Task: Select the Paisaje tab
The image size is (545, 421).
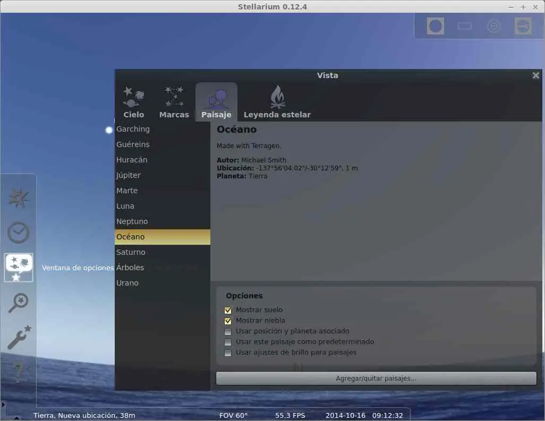Action: [216, 102]
